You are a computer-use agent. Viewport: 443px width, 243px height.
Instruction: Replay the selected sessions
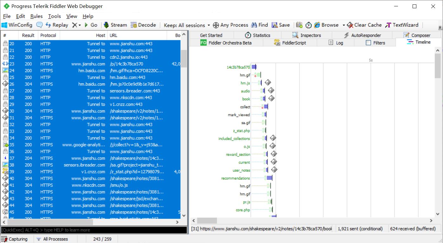tap(57, 25)
